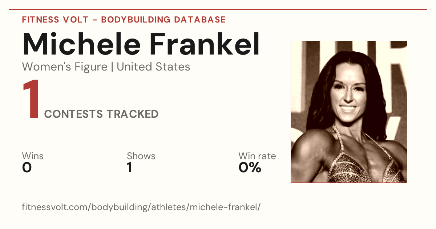Click the vertical bar separator between category and country

pos(112,67)
